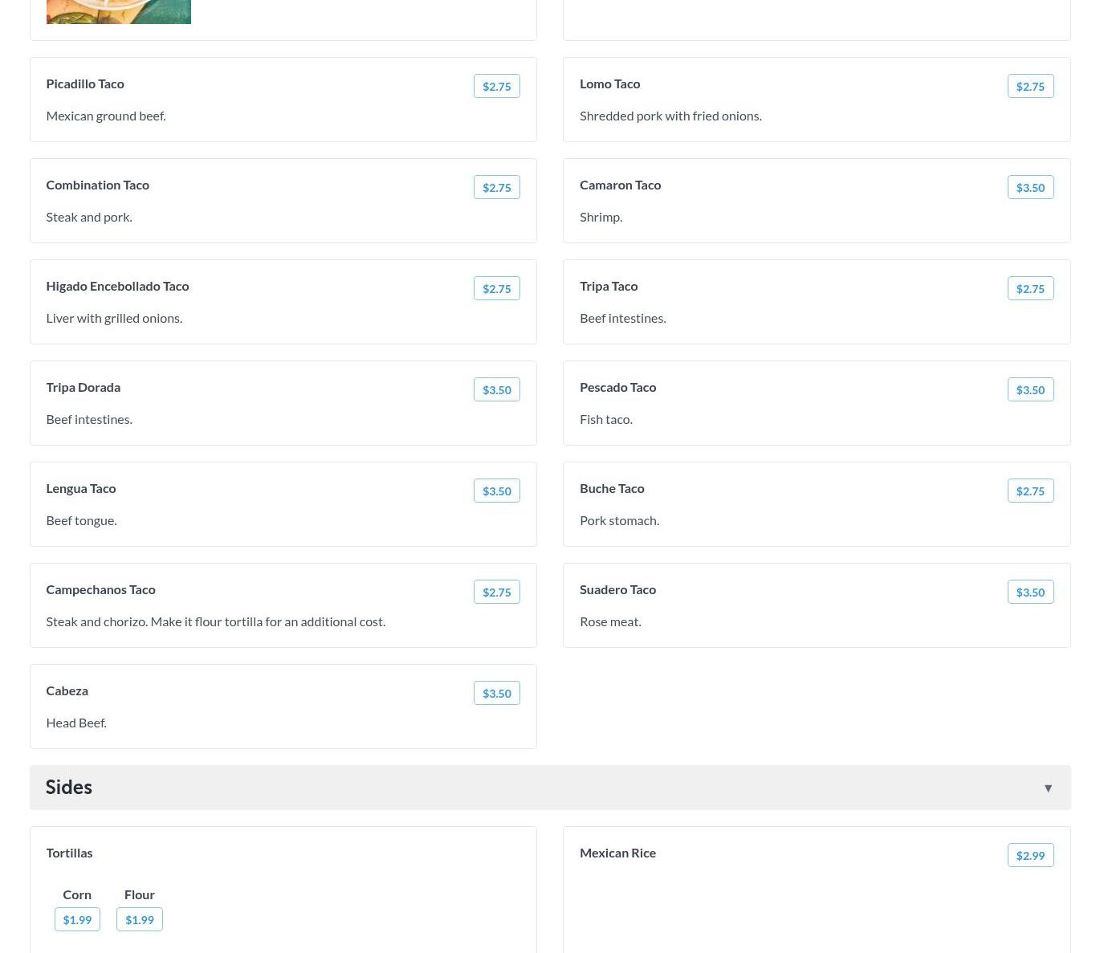Add Campechanos Taco using price button
The width and height of the screenshot is (1100, 953).
[x=496, y=592]
